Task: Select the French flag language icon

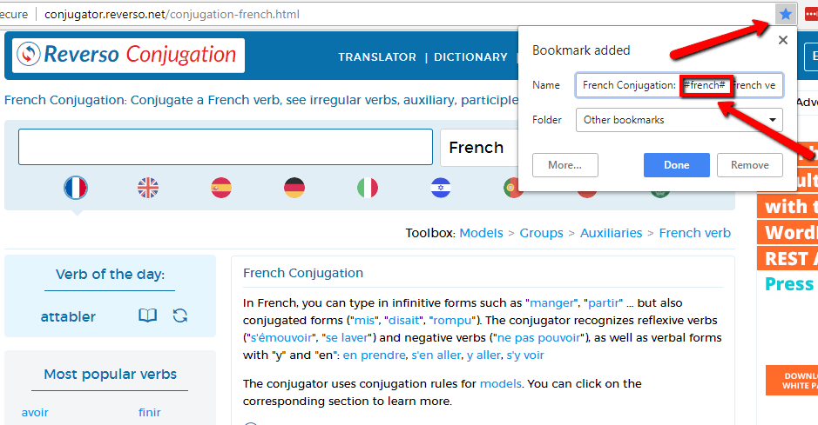Action: (76, 187)
